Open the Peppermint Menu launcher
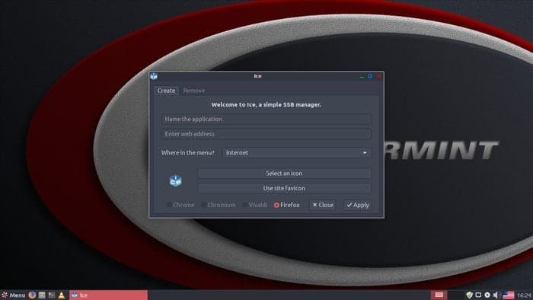This screenshot has width=533, height=300. point(13,295)
